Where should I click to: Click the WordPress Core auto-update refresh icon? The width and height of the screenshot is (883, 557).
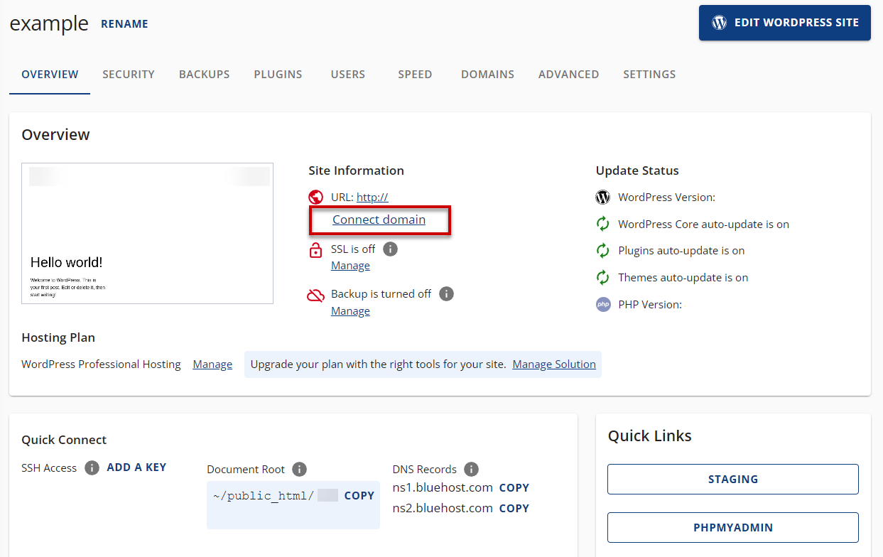(603, 225)
